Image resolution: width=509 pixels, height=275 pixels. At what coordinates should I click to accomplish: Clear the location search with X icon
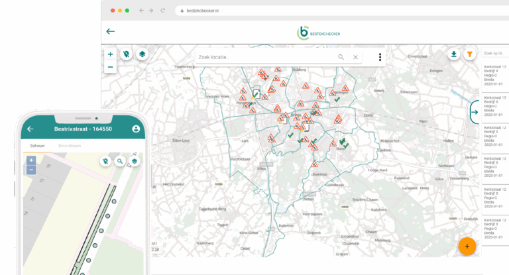tap(355, 57)
